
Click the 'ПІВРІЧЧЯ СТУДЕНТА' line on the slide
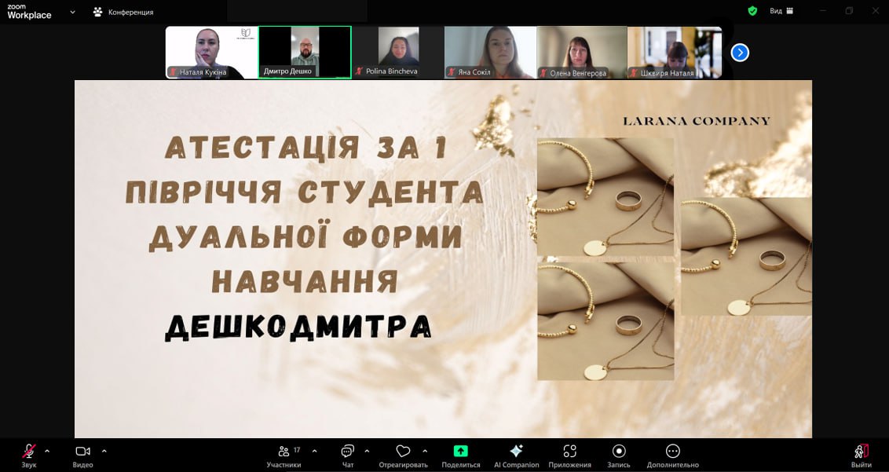tap(304, 192)
